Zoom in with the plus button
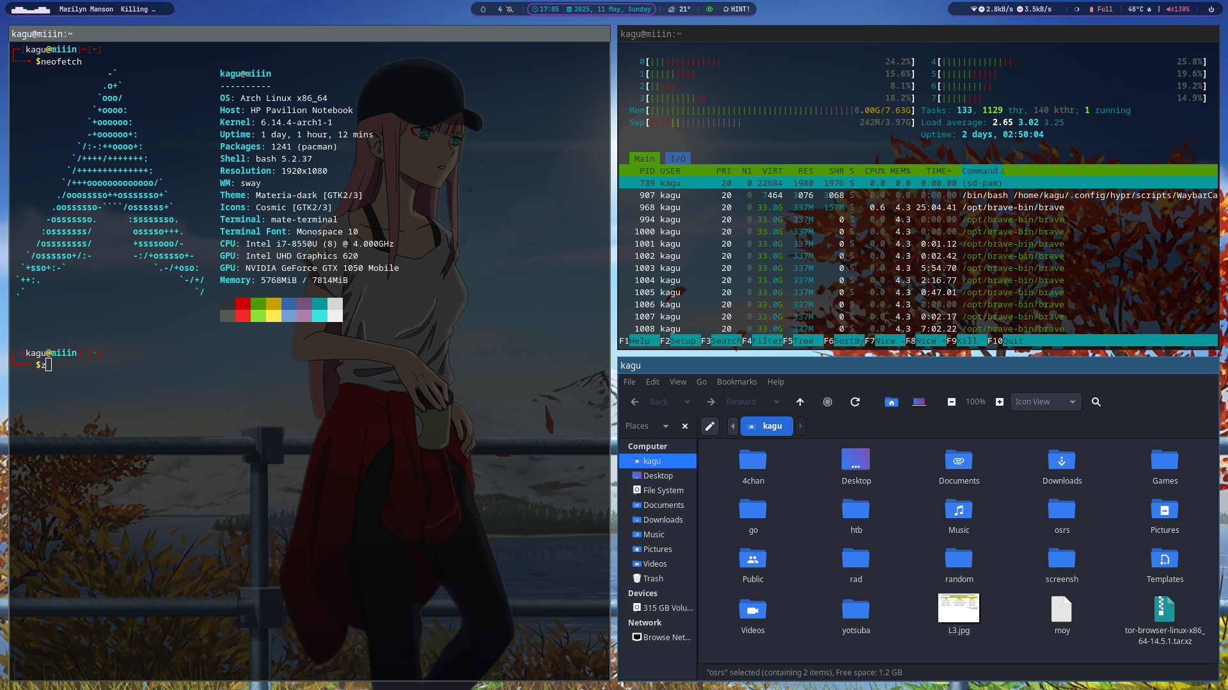 pos(1000,402)
